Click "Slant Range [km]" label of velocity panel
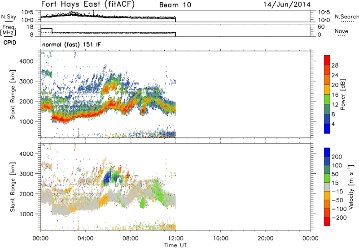Image resolution: width=359 pixels, height=248 pixels. tap(13, 187)
